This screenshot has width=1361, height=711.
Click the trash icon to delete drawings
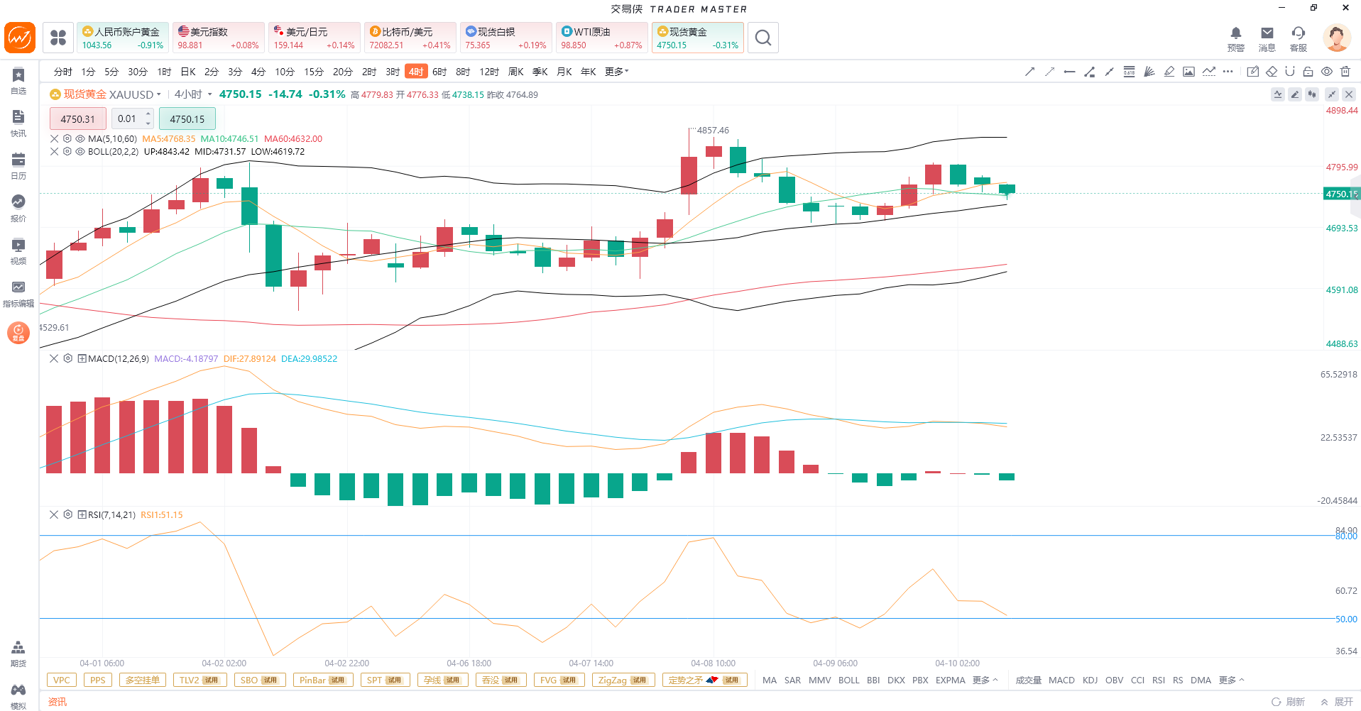[x=1345, y=72]
